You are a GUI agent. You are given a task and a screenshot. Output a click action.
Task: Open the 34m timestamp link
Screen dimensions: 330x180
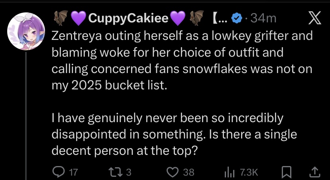point(263,18)
